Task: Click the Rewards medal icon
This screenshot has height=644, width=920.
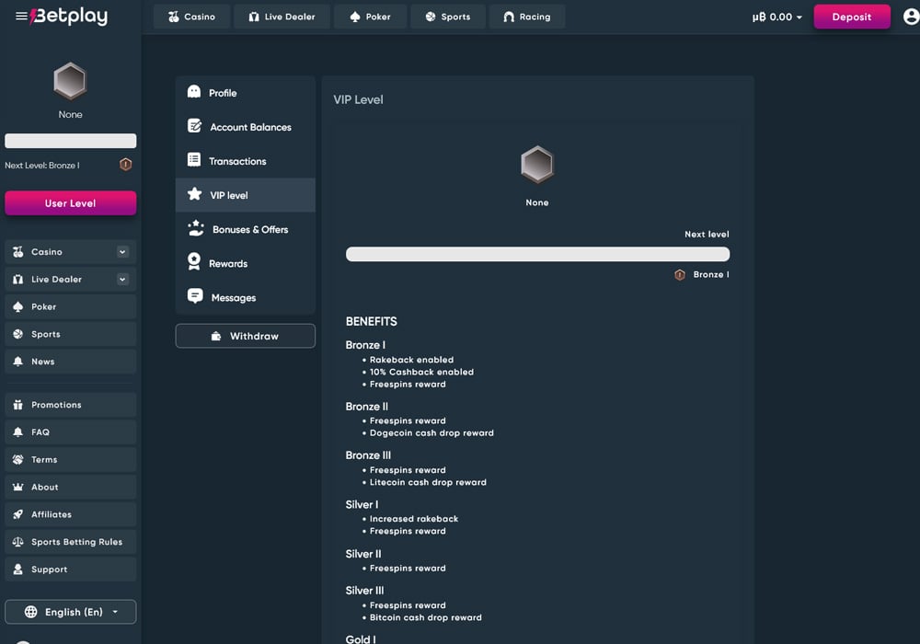Action: 194,262
